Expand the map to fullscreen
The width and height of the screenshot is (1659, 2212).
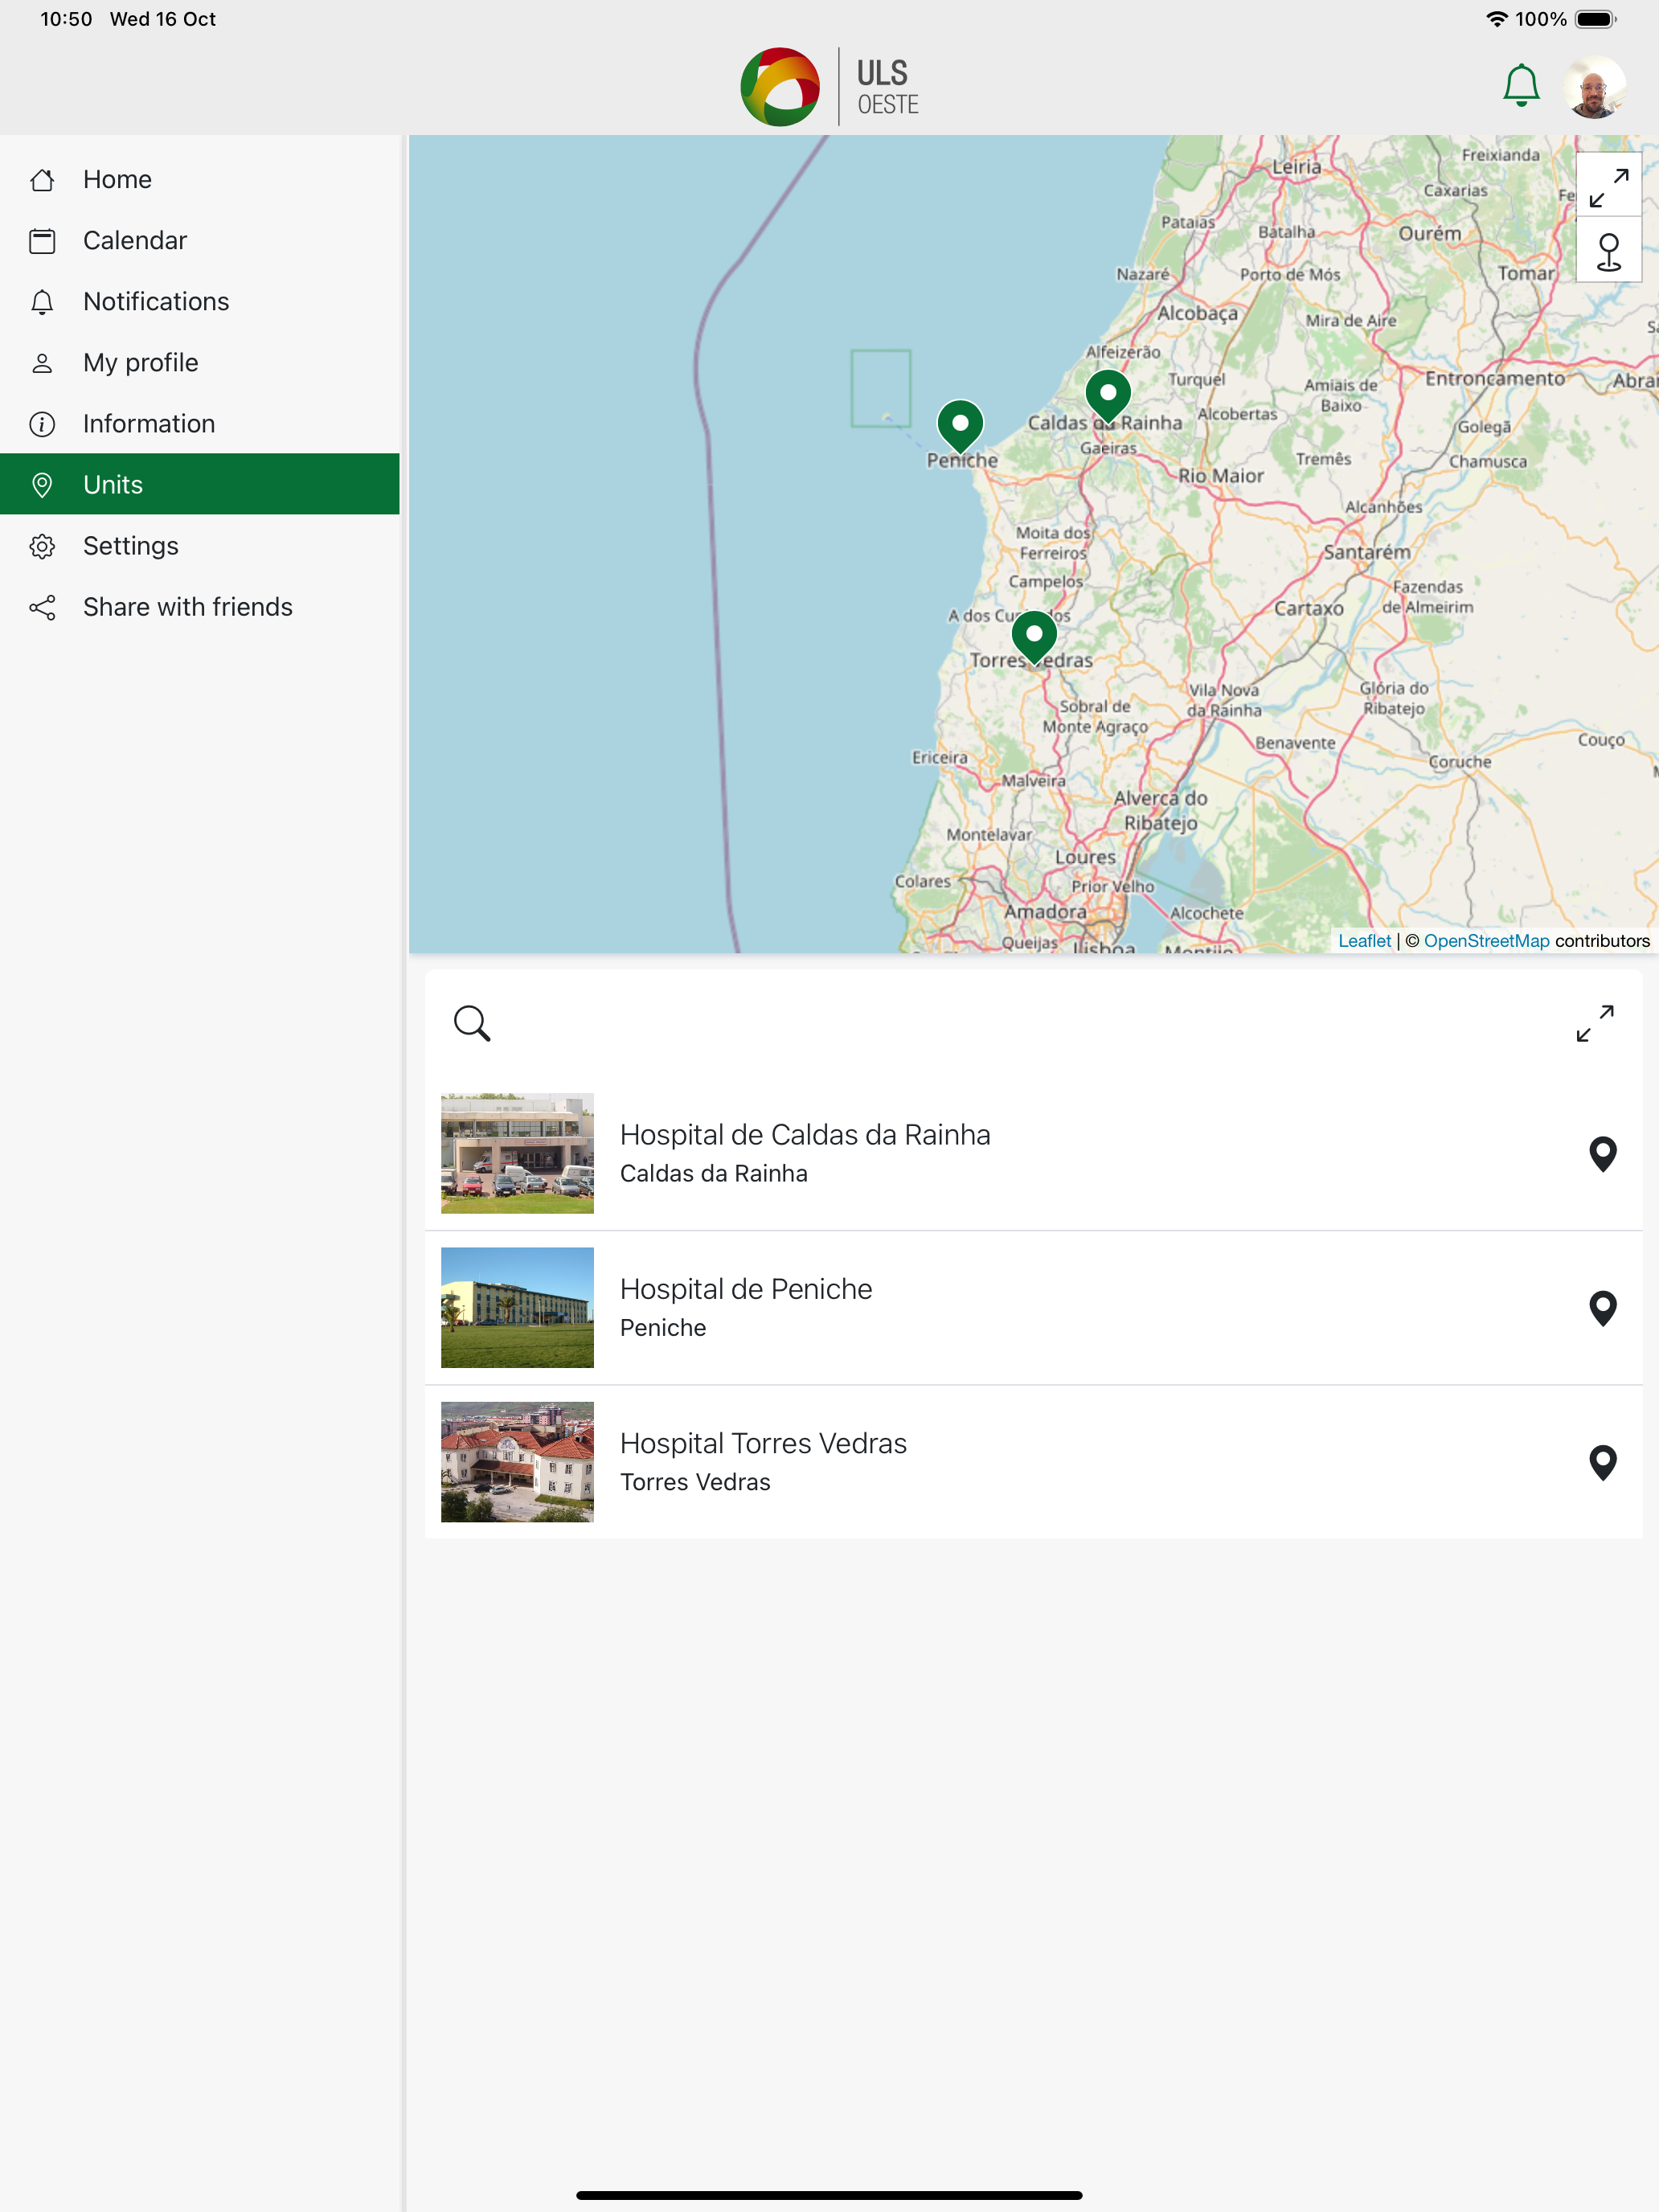(x=1608, y=186)
